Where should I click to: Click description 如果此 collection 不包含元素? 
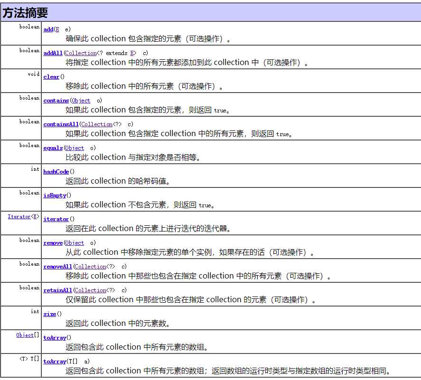(116, 205)
